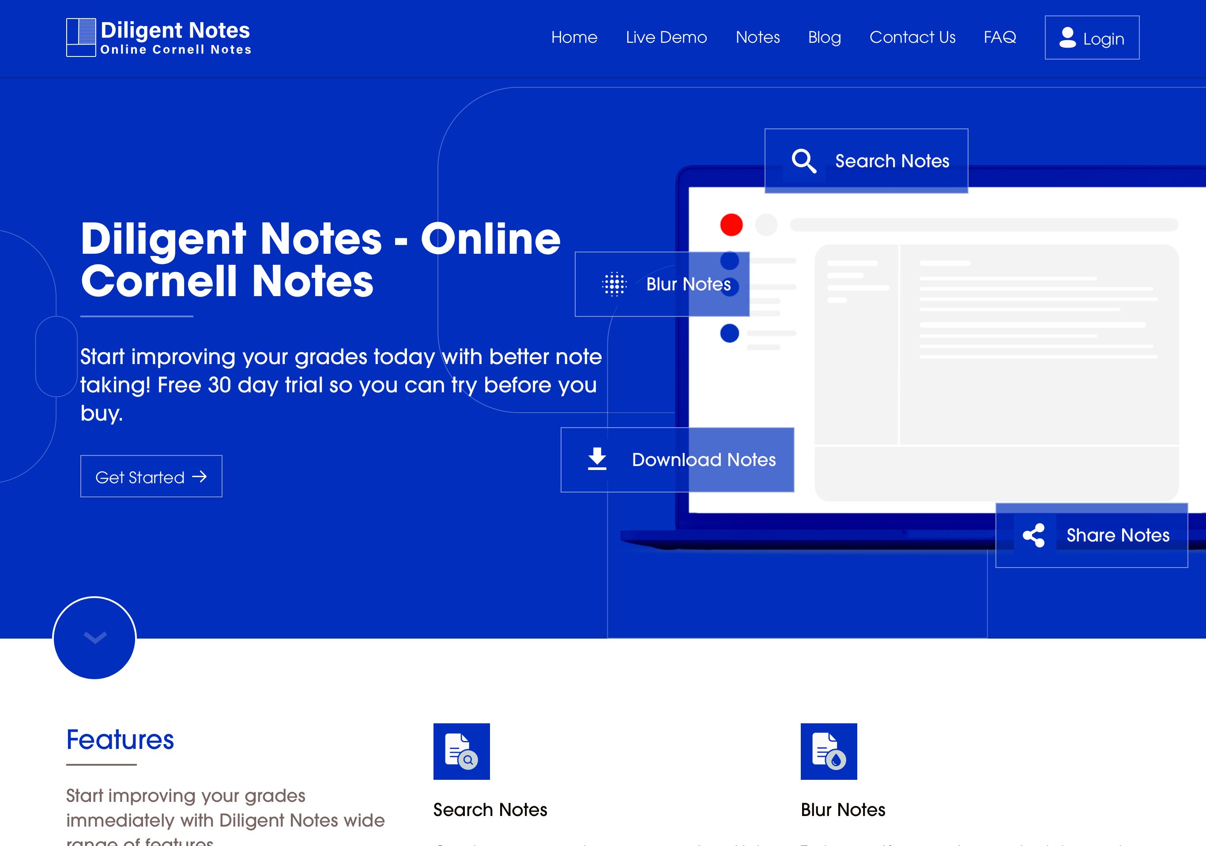Open the Blog section
Image resolution: width=1206 pixels, height=846 pixels.
[x=824, y=37]
